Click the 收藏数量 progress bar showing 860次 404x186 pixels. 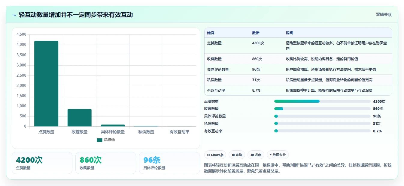click(x=322, y=109)
